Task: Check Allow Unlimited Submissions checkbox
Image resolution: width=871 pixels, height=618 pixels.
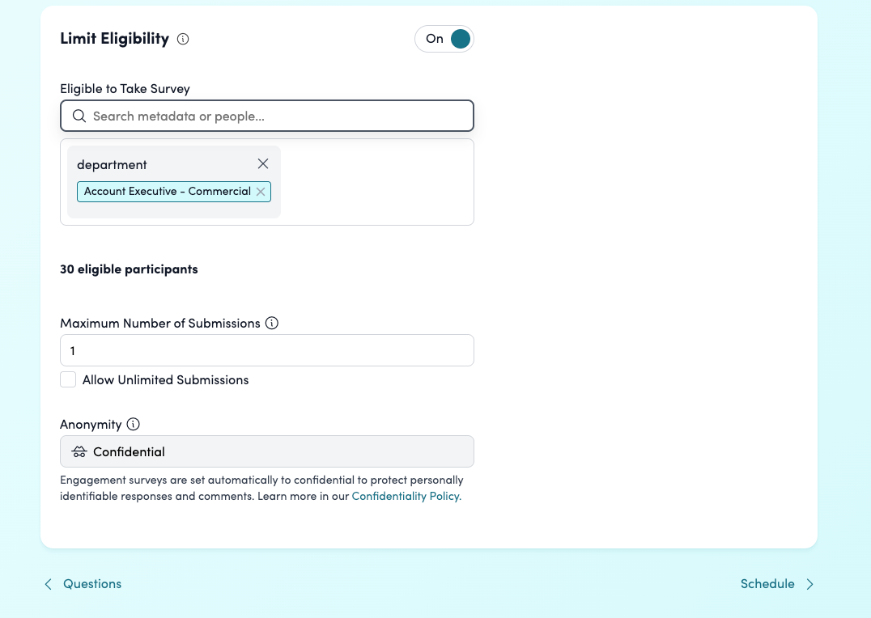Action: point(68,380)
